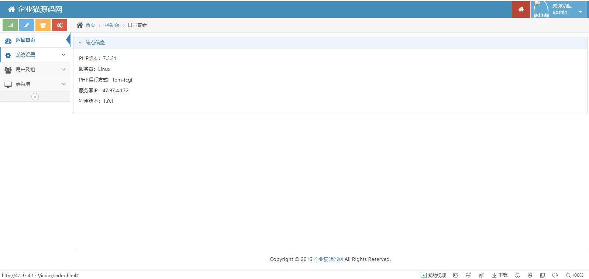This screenshot has height=279, width=589.
Task: Select the 返回首页 sidebar label
Action: pyautogui.click(x=25, y=40)
